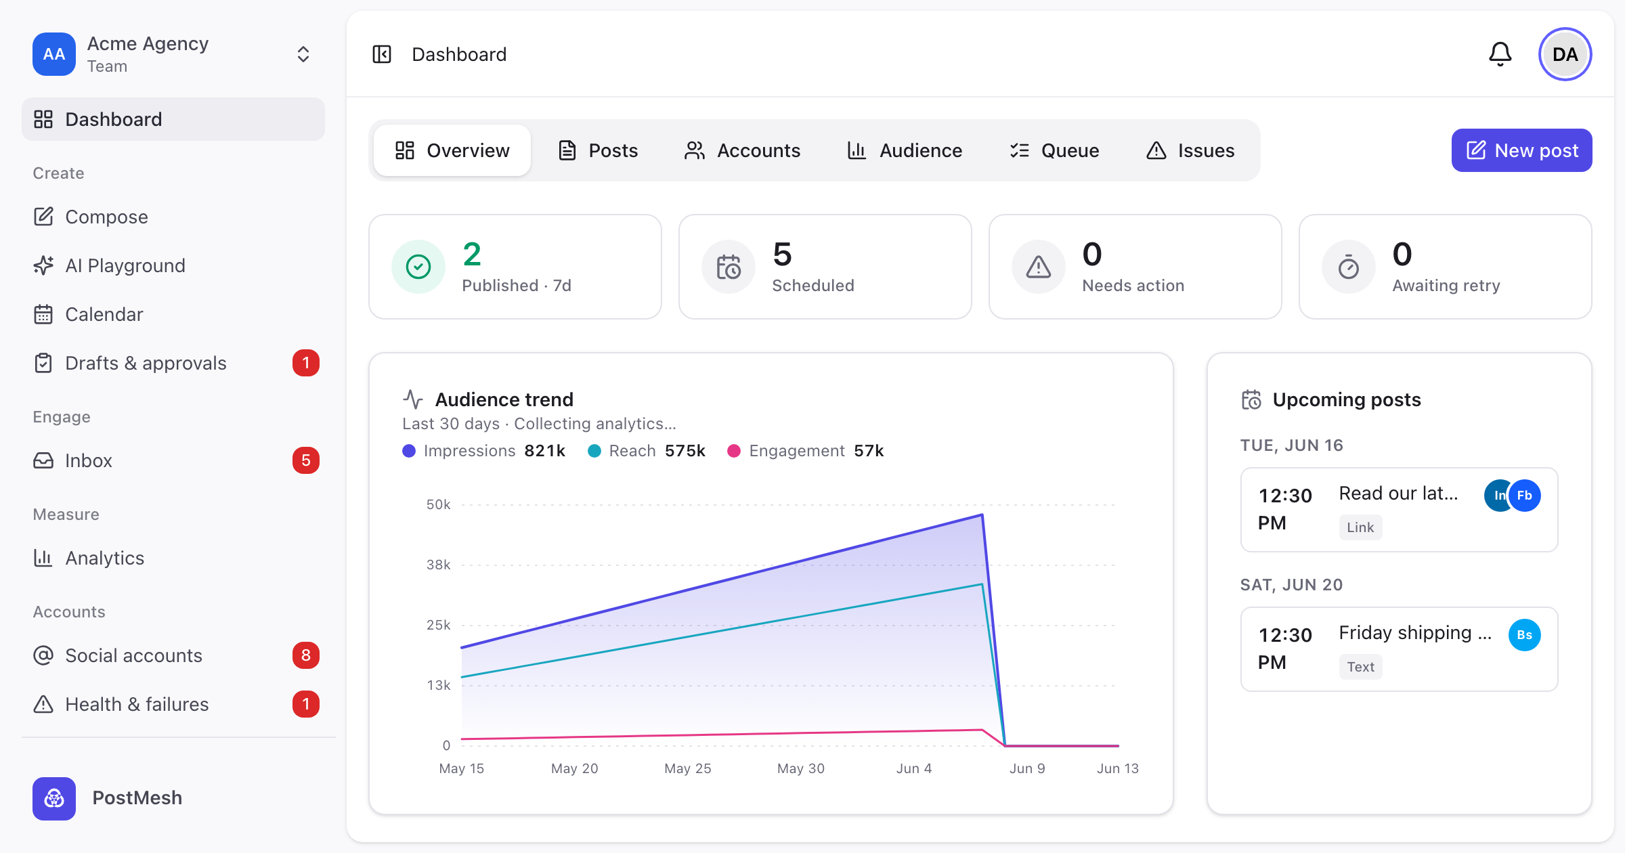Click the 50k y-axis label
The height and width of the screenshot is (853, 1625).
(438, 504)
